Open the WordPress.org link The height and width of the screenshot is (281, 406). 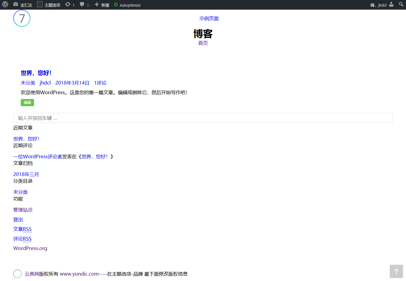pos(30,248)
